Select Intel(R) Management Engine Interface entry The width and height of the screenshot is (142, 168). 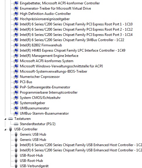(x=49, y=56)
